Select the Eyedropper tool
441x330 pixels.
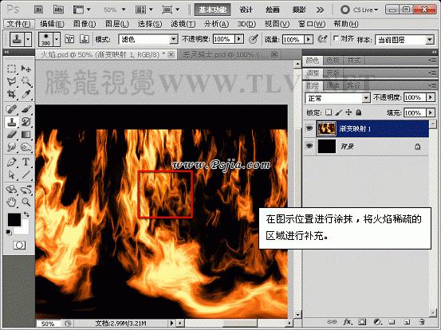pos(26,94)
